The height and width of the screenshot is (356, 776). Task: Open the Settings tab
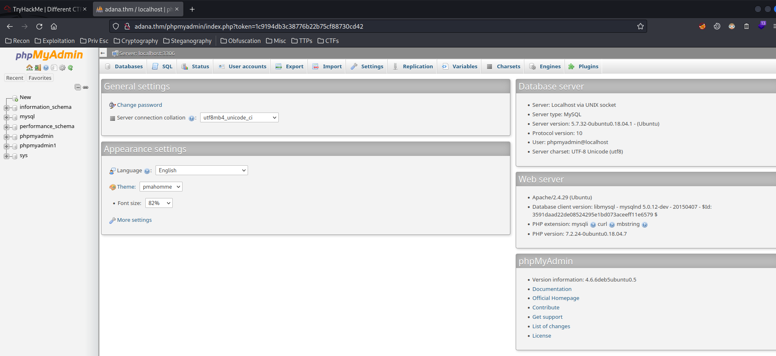[x=367, y=66]
